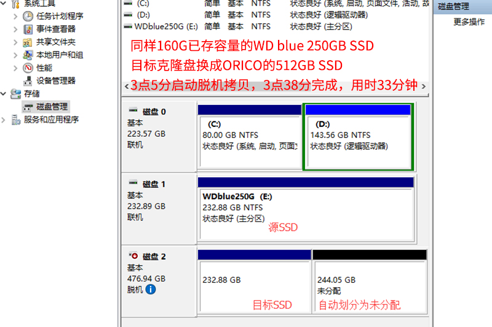
Task: Click the 476.94 GB size text
Action: coord(146,279)
